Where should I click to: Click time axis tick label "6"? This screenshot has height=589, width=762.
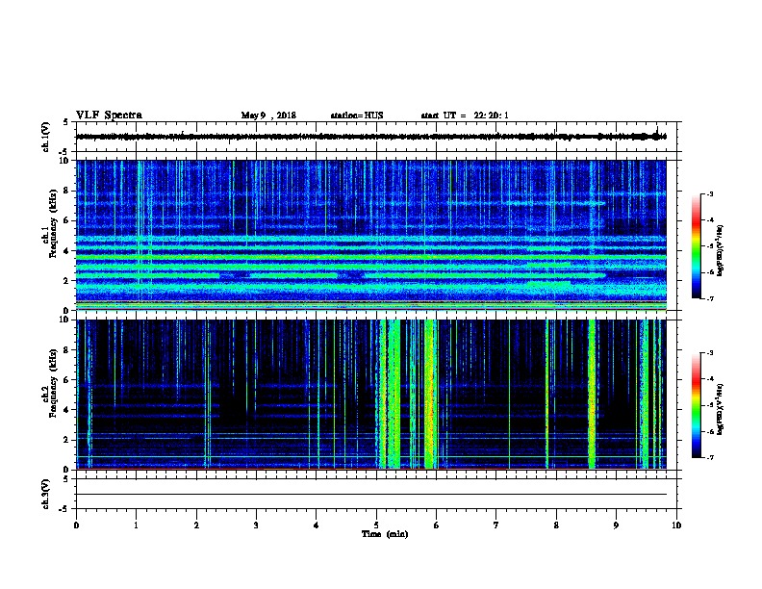[x=437, y=525]
